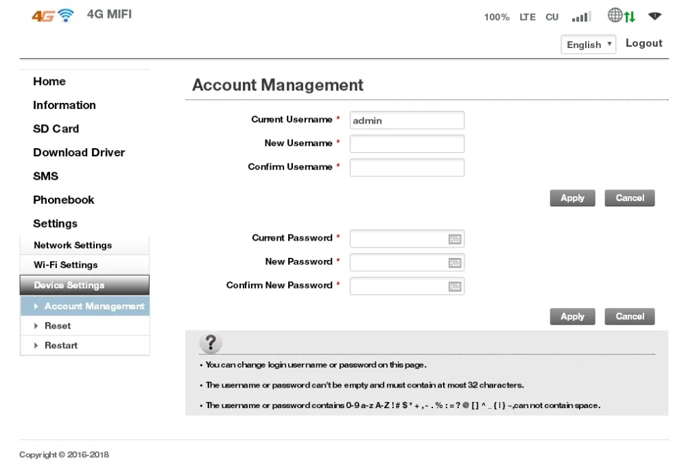Screen dimensions: 686x465
Task: Focus the New Password field
Action: pyautogui.click(x=407, y=263)
